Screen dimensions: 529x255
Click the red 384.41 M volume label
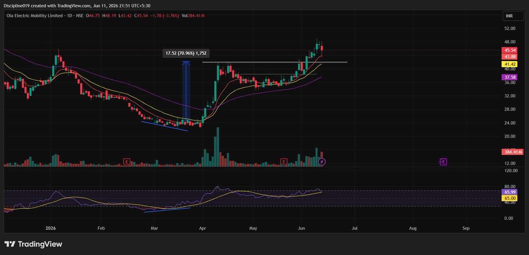pyautogui.click(x=513, y=152)
